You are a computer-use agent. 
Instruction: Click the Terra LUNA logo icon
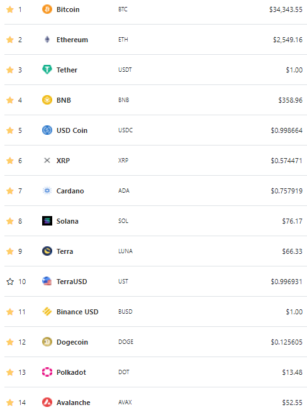coord(47,251)
